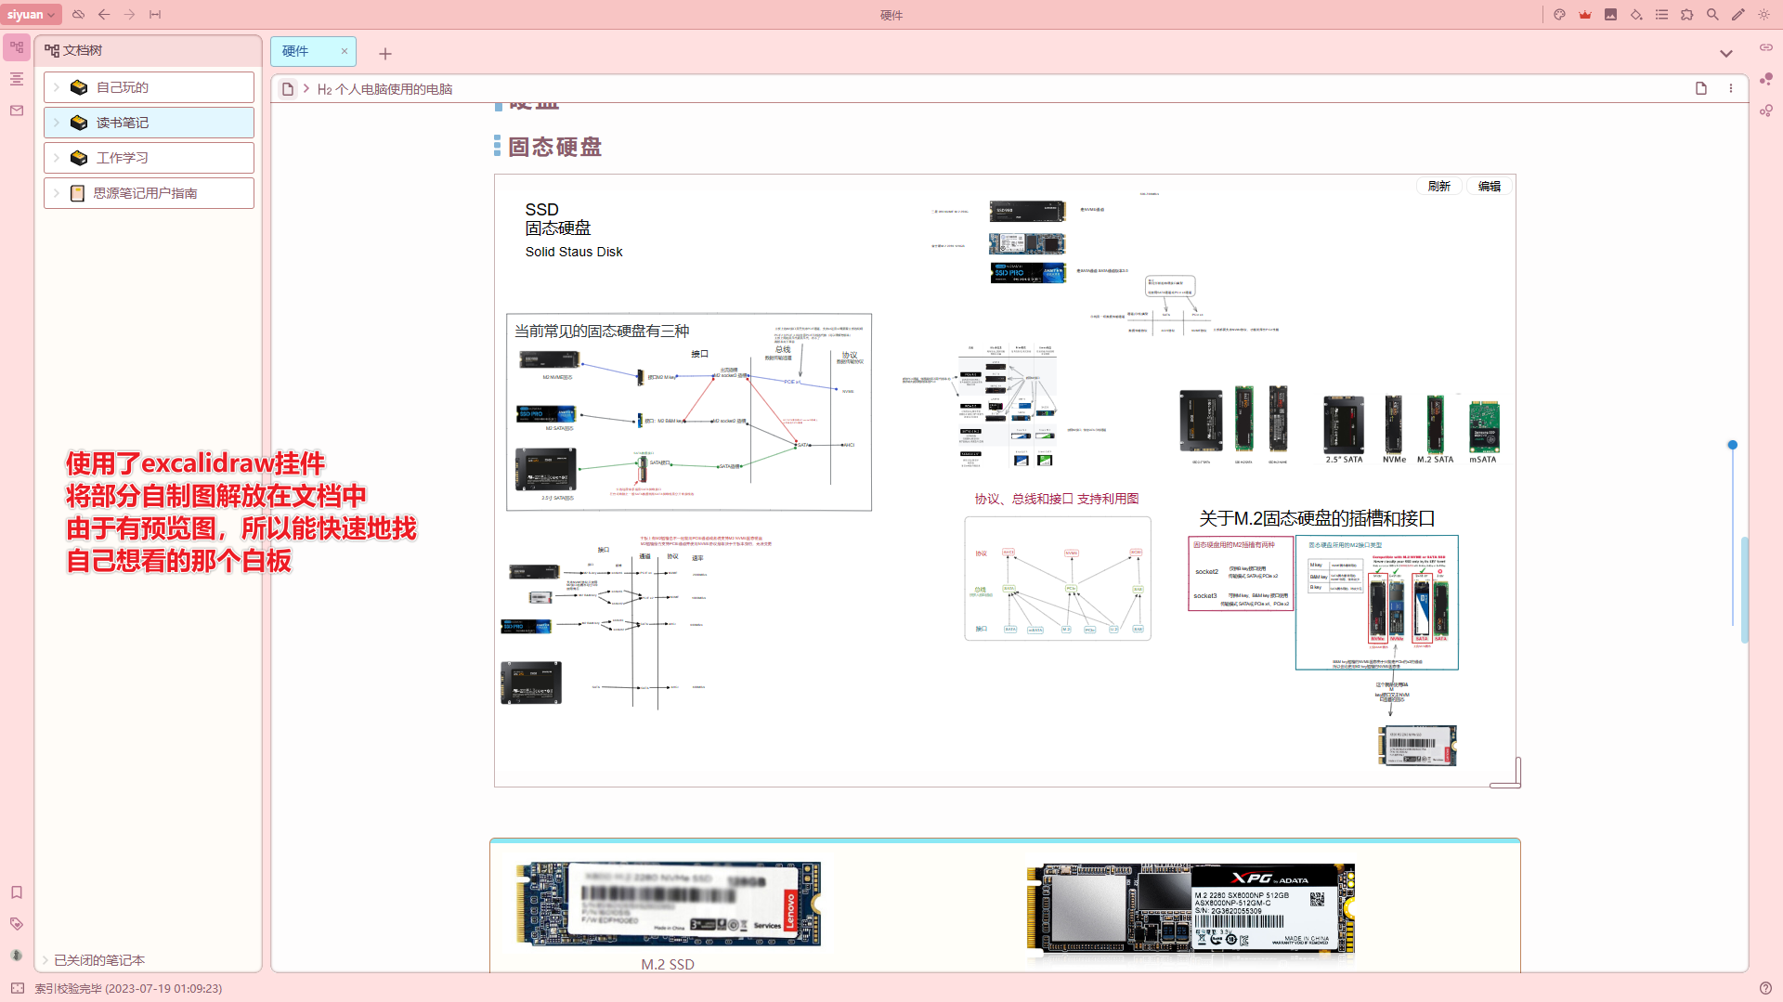Screen dimensions: 1783x1002
Task: Open the plugins puzzle-piece icon
Action: pos(1687,15)
